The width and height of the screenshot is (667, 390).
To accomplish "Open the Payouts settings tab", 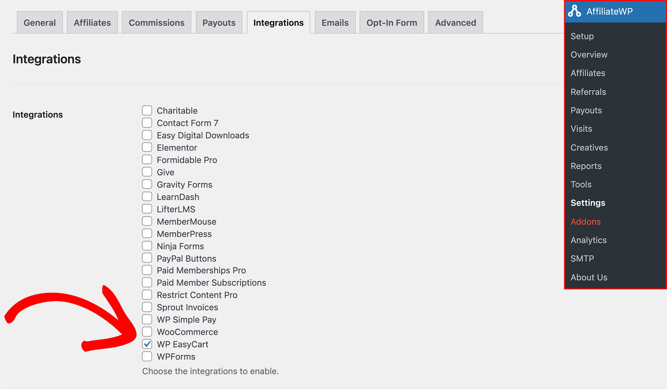I will coord(219,22).
